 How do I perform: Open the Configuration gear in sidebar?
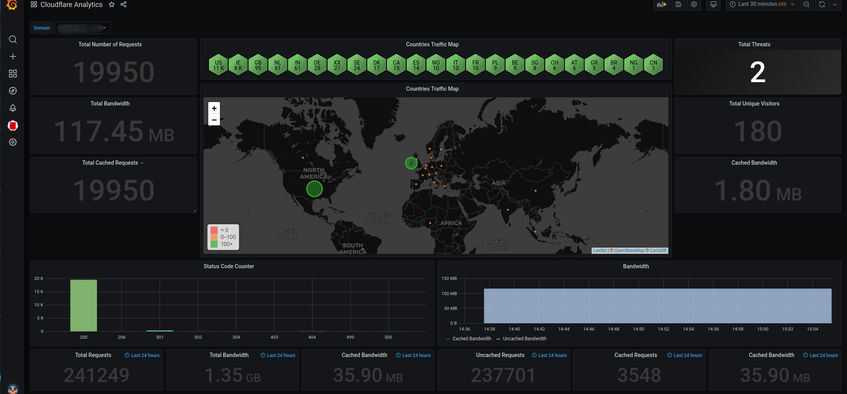point(13,142)
